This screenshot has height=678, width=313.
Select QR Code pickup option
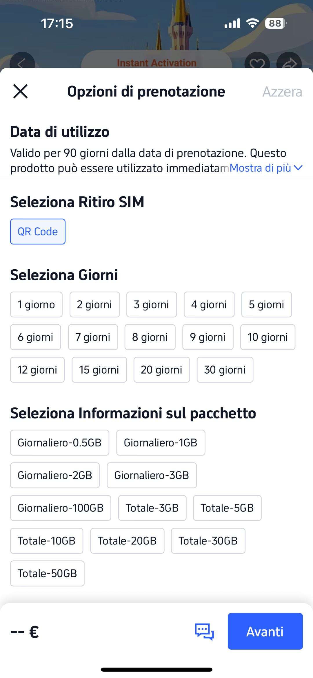(38, 232)
